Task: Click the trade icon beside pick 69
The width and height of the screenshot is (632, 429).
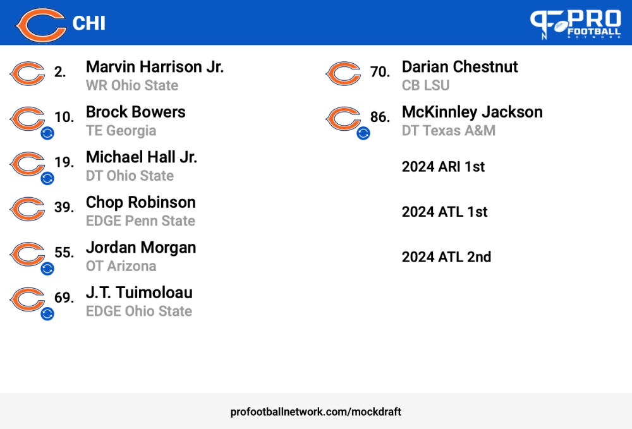Action: tap(47, 313)
